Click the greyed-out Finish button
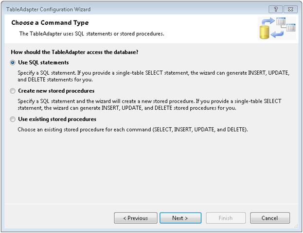 click(x=225, y=218)
